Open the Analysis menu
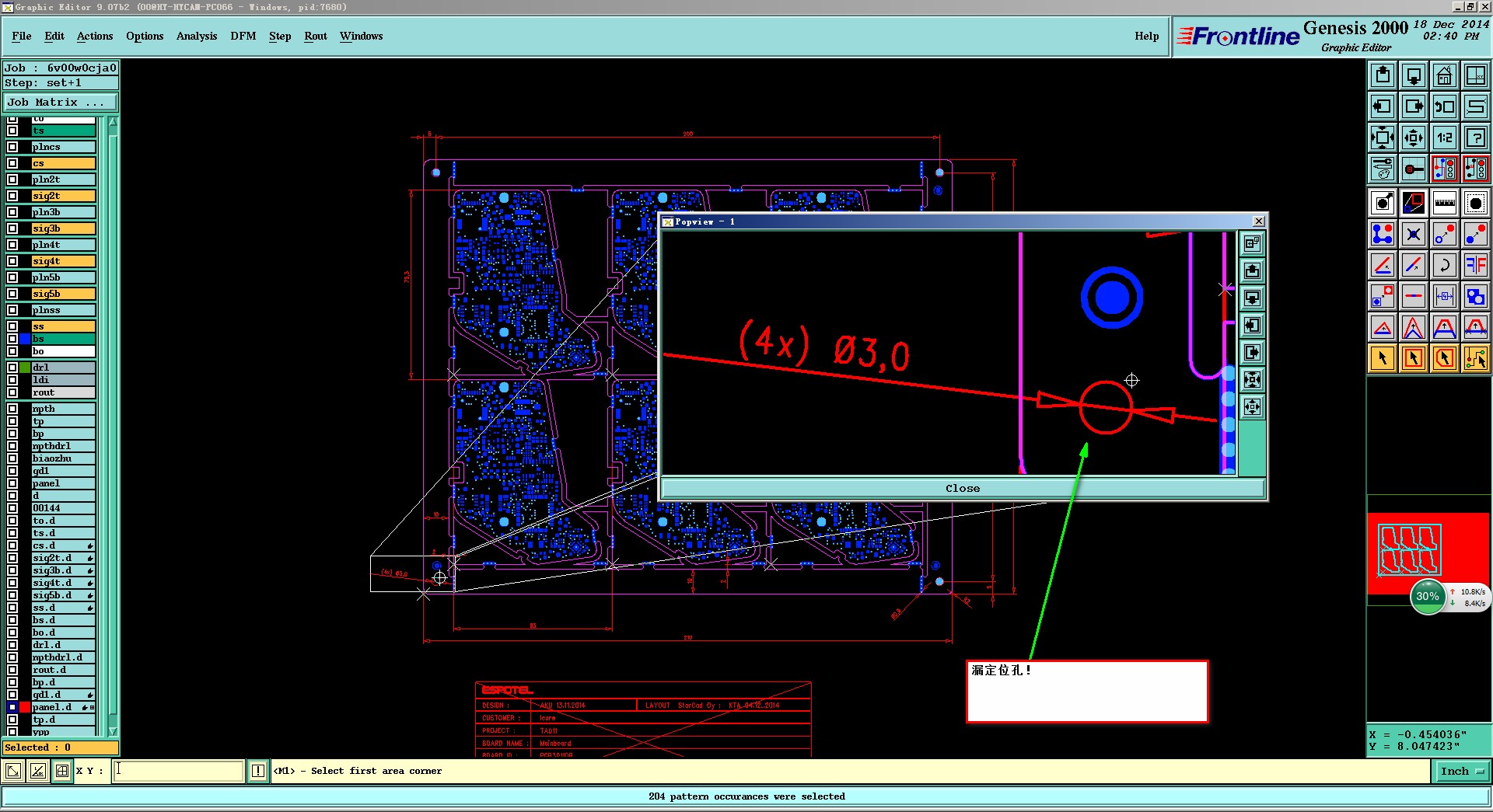This screenshot has width=1493, height=812. (x=197, y=36)
